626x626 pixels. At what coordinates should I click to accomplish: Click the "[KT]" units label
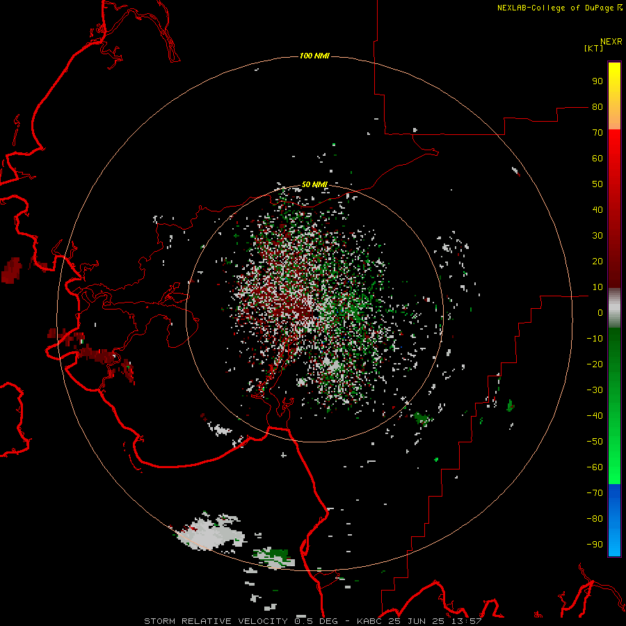(593, 48)
